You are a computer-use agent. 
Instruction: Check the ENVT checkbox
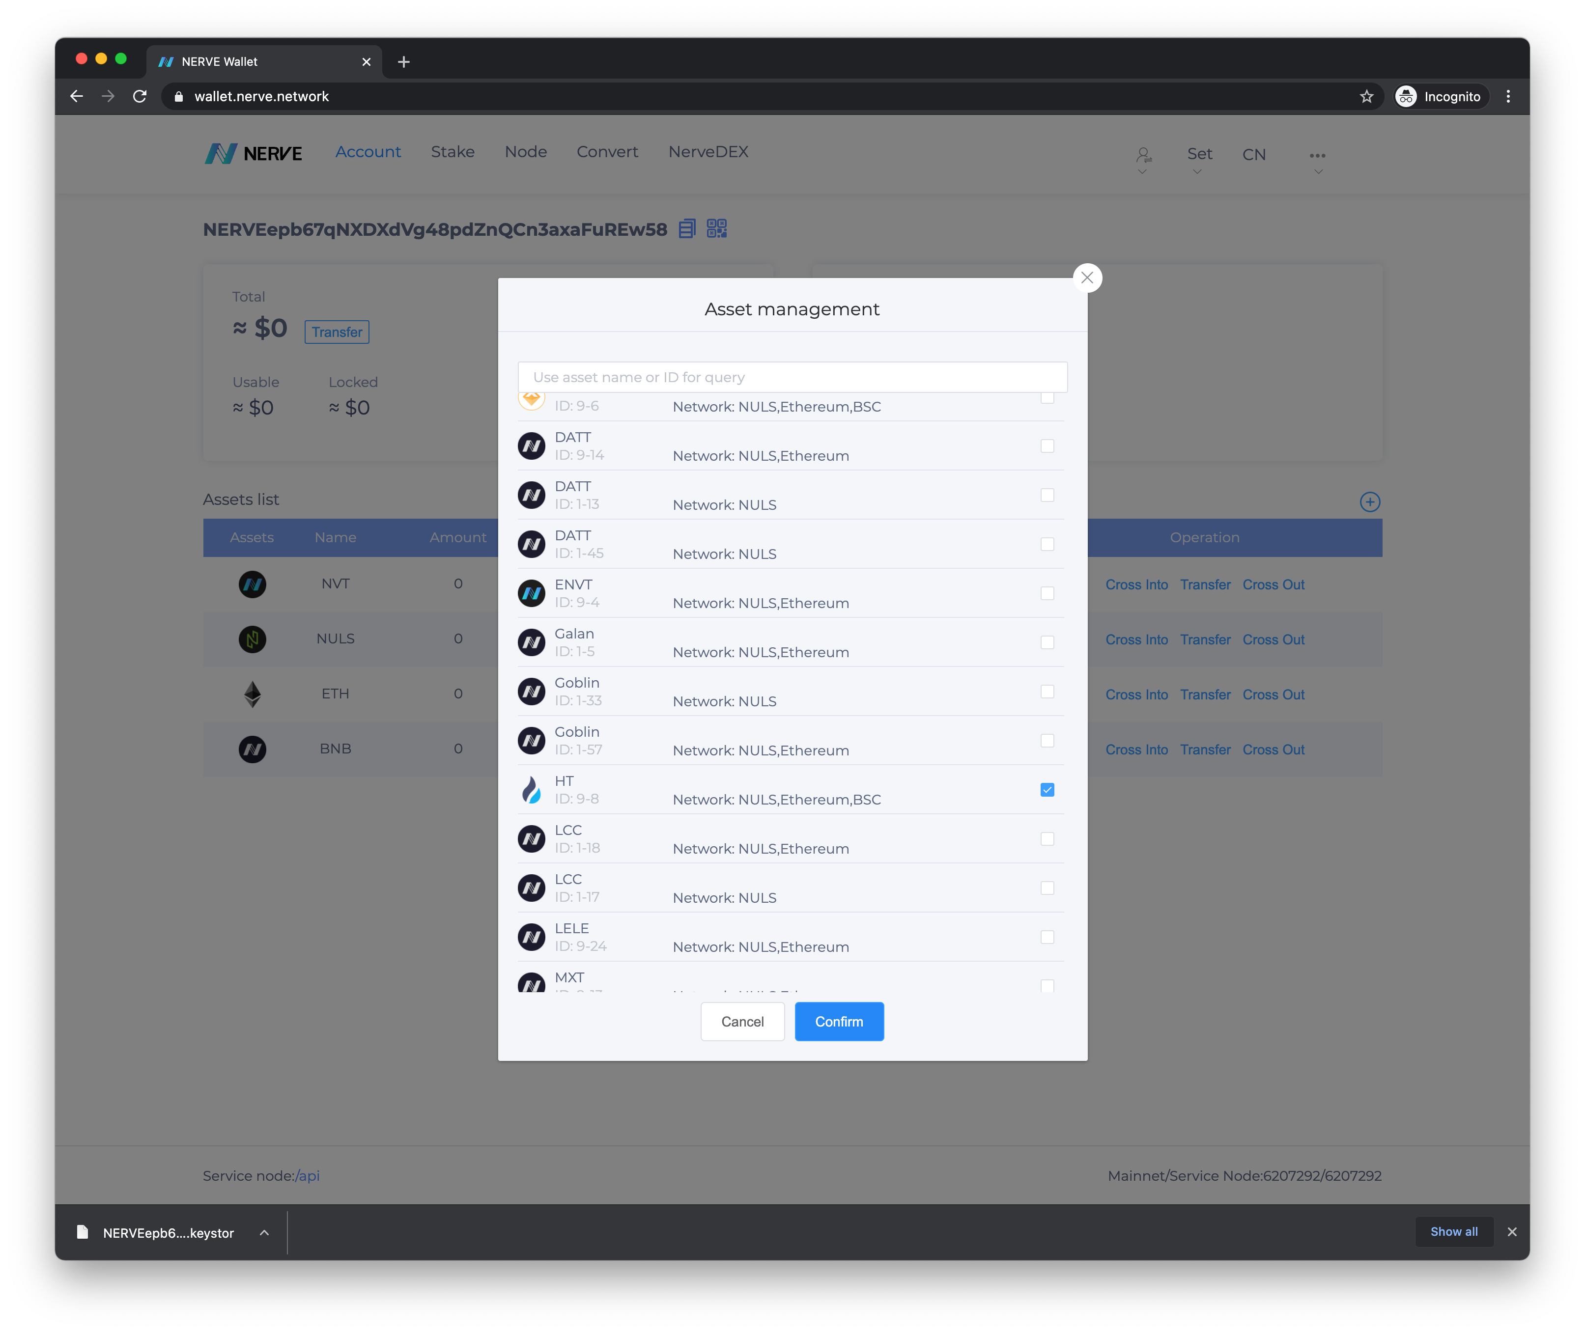coord(1047,593)
